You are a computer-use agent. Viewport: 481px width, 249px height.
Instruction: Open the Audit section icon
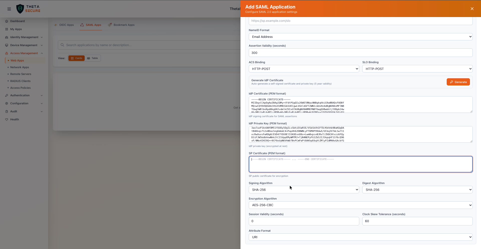pyautogui.click(x=7, y=111)
